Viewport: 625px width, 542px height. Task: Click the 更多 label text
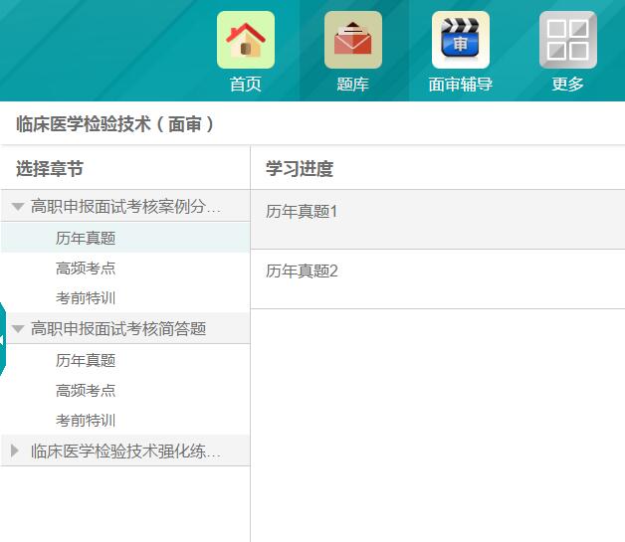click(x=568, y=85)
